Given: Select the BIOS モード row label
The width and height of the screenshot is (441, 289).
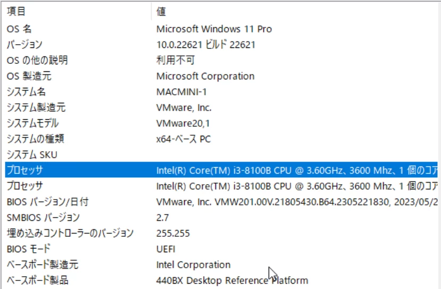Looking at the screenshot, I should click(x=28, y=249).
